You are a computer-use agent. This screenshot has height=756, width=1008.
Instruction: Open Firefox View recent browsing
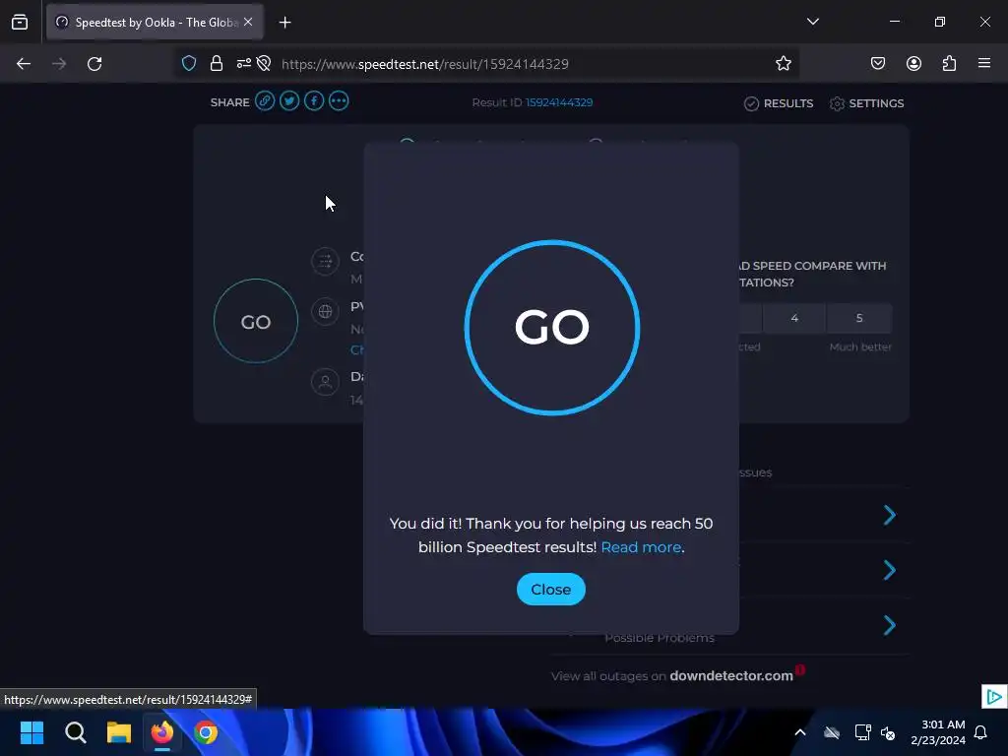pos(20,22)
